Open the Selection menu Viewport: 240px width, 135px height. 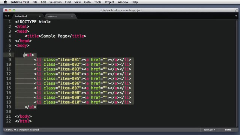[55, 2]
